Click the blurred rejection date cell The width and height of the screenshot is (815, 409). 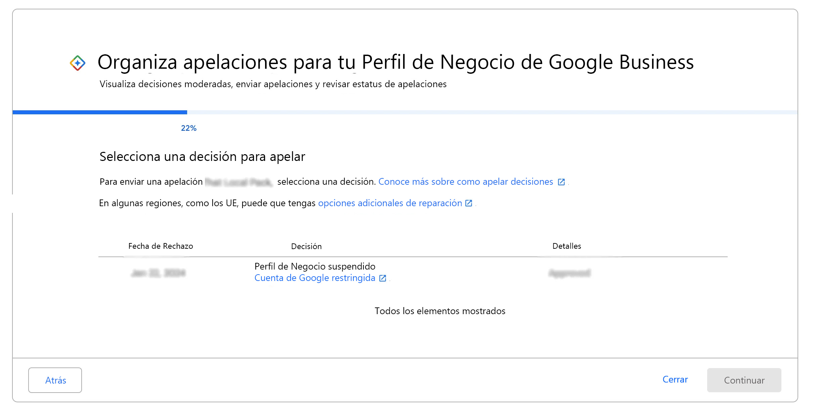pyautogui.click(x=158, y=273)
